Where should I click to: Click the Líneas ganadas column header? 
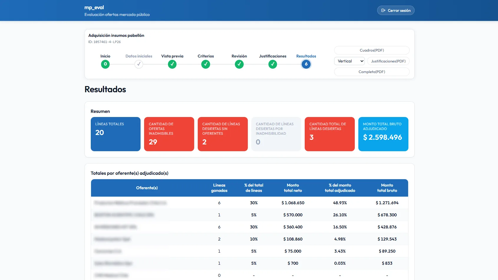pos(219,188)
